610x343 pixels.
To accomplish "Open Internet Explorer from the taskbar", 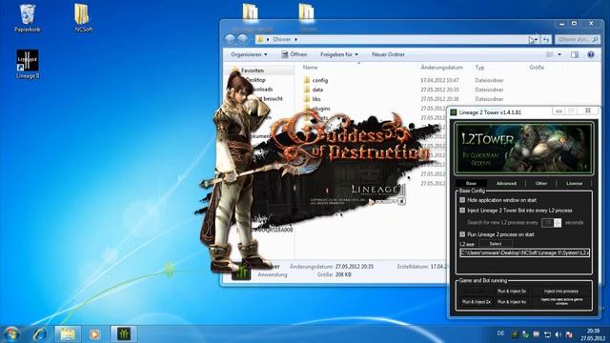I will 40,334.
